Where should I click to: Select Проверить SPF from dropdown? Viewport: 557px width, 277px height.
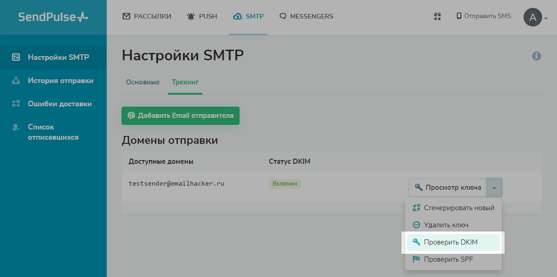pos(453,259)
